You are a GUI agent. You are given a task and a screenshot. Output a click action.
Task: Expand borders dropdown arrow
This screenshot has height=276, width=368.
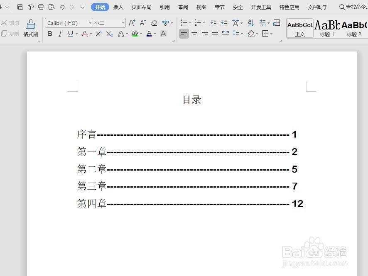[271, 34]
